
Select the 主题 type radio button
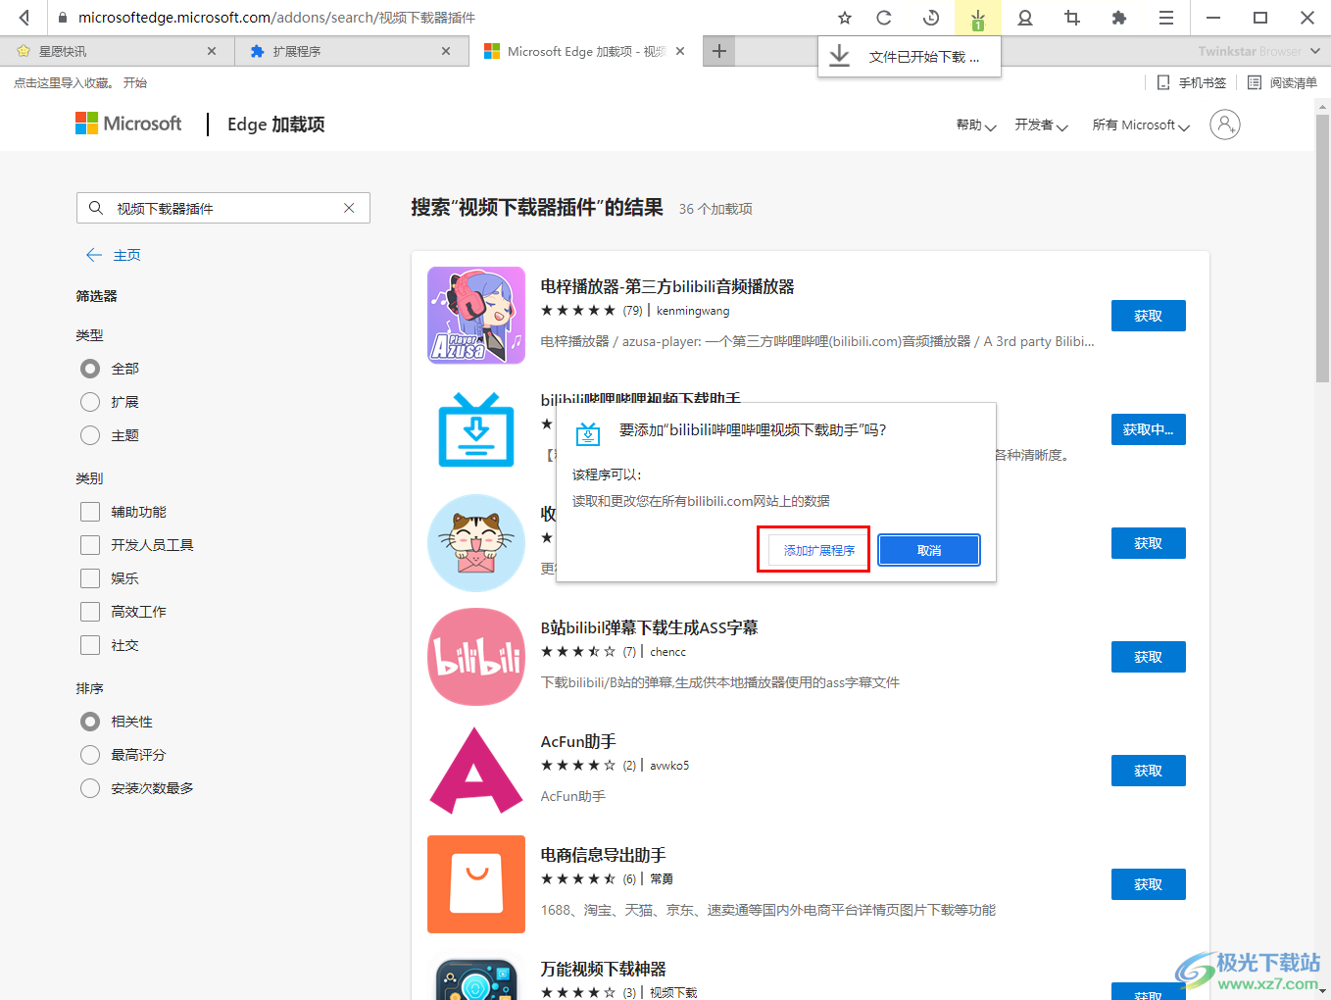point(90,435)
